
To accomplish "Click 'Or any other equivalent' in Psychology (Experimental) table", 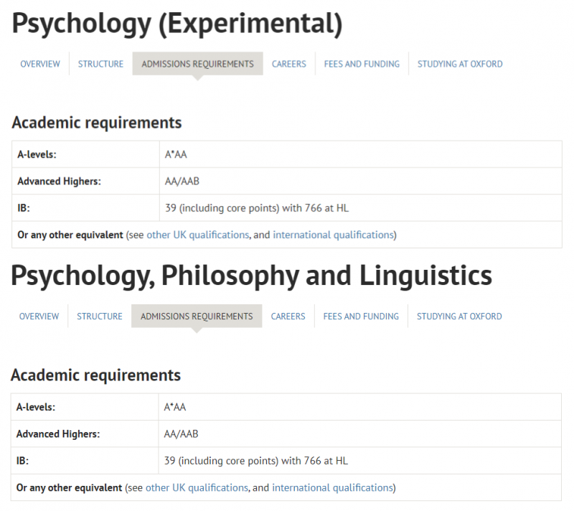I will click(70, 235).
